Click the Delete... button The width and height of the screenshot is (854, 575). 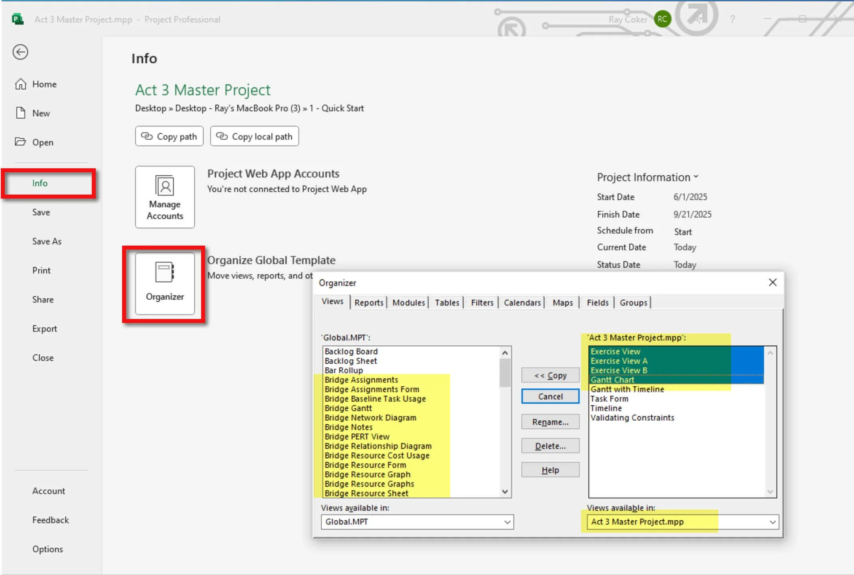click(x=550, y=446)
